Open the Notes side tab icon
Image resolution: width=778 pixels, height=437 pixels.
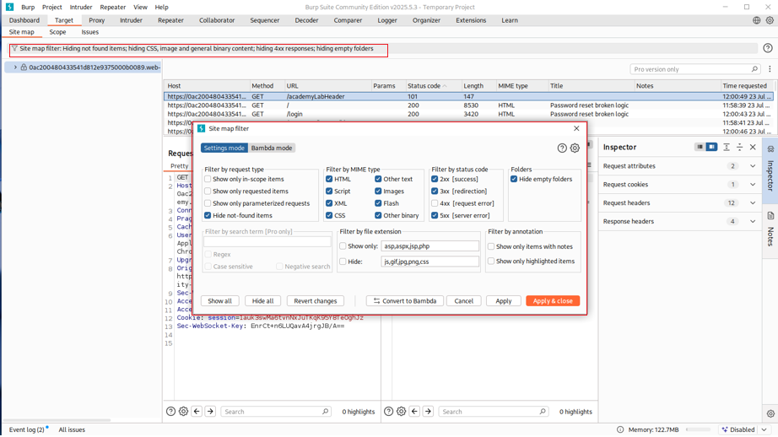pos(770,215)
